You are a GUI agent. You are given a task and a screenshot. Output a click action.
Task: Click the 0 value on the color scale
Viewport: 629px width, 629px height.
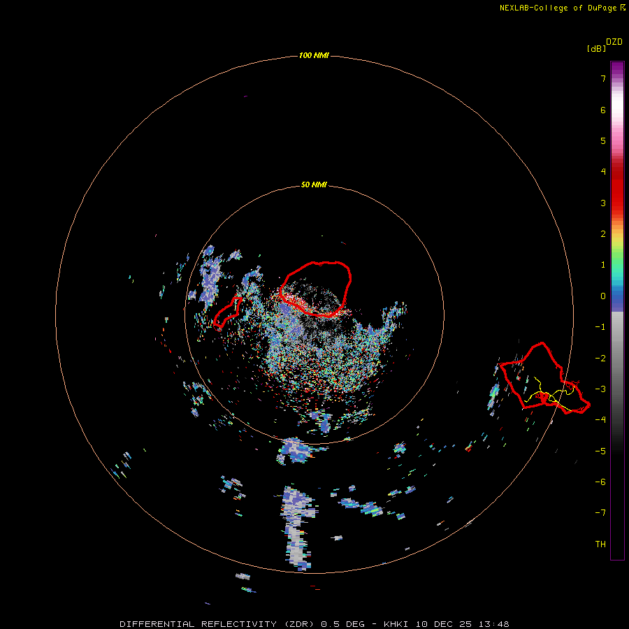(x=603, y=296)
